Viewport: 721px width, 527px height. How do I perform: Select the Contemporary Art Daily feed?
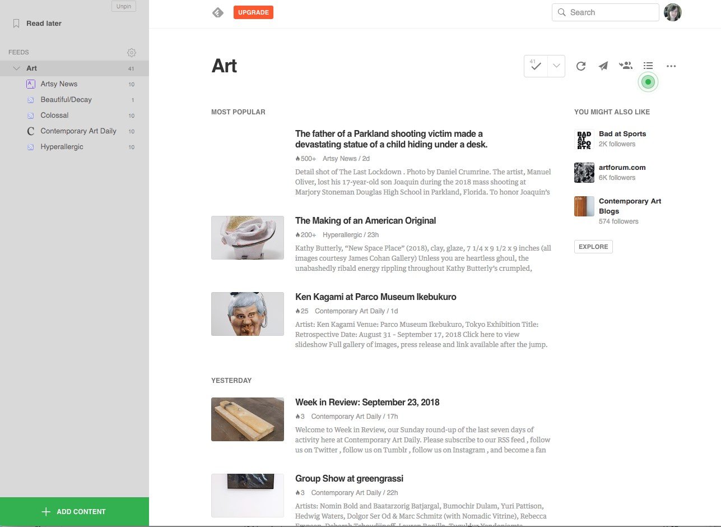coord(75,131)
